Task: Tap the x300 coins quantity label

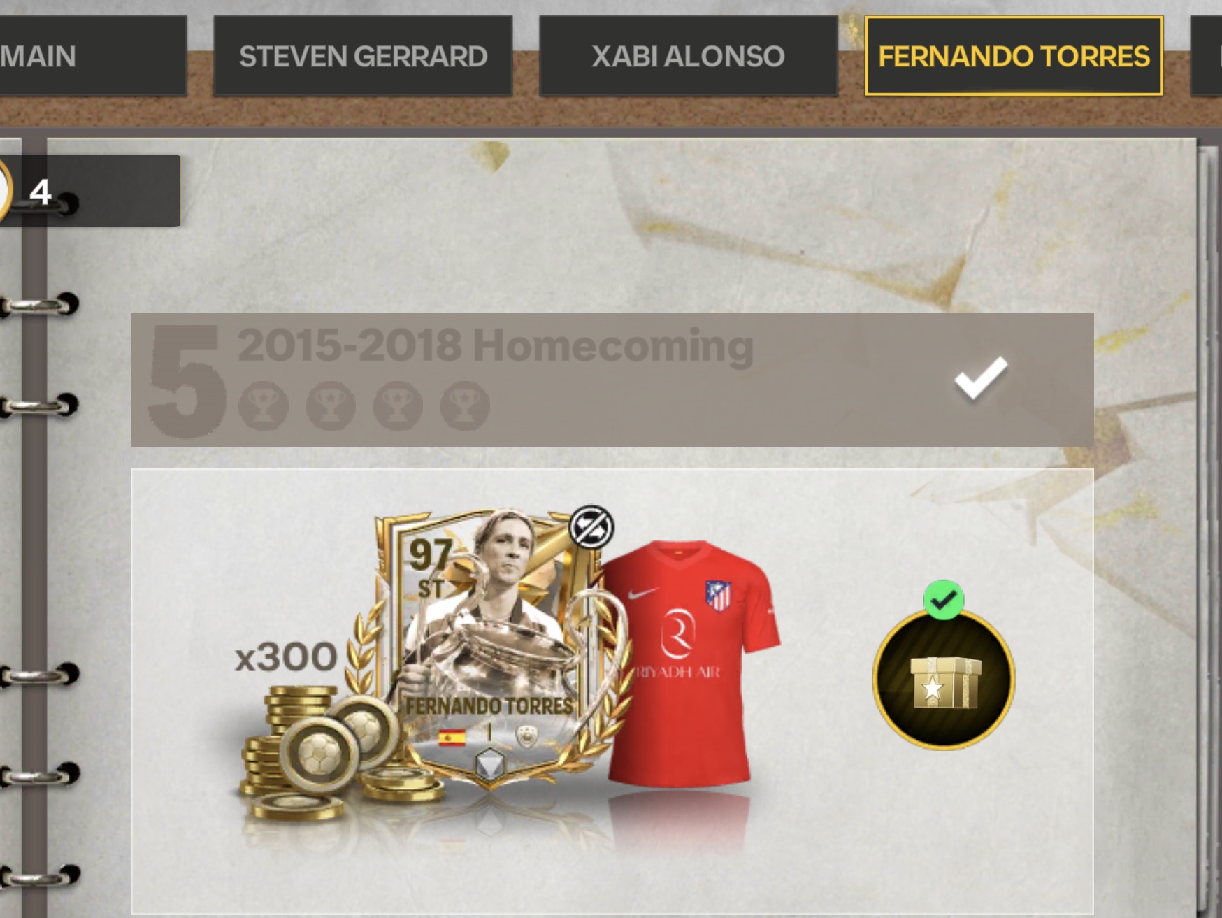Action: 286,657
